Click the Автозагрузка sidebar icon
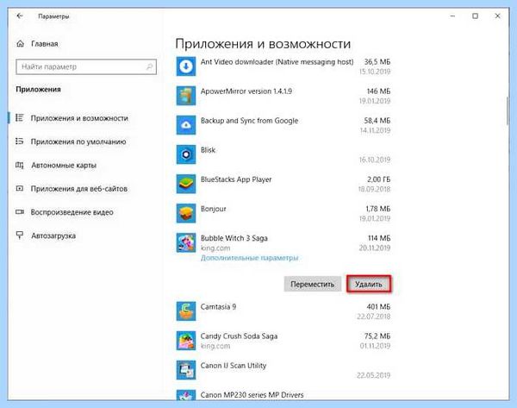 [20, 235]
